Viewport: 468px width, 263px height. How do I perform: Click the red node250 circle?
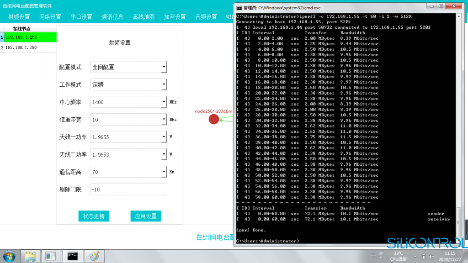[x=214, y=119]
